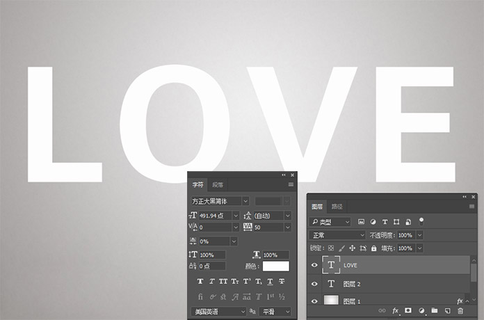Screen dimensions: 484x320
Task: Select the LOVE text layer thumbnail
Action: tap(331, 265)
